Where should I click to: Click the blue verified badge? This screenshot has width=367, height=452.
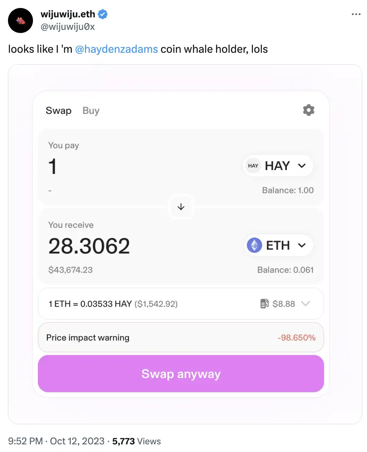(103, 14)
